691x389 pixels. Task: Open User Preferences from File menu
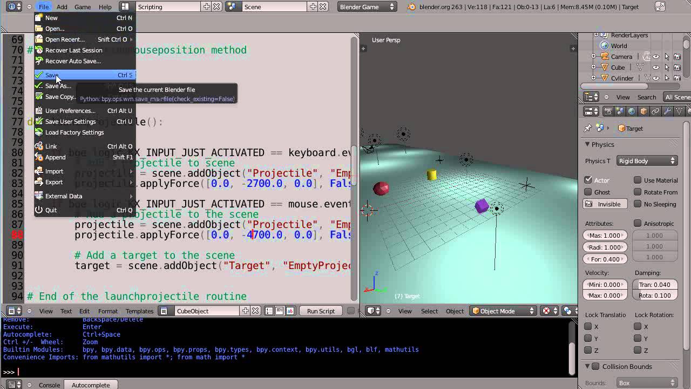[70, 111]
